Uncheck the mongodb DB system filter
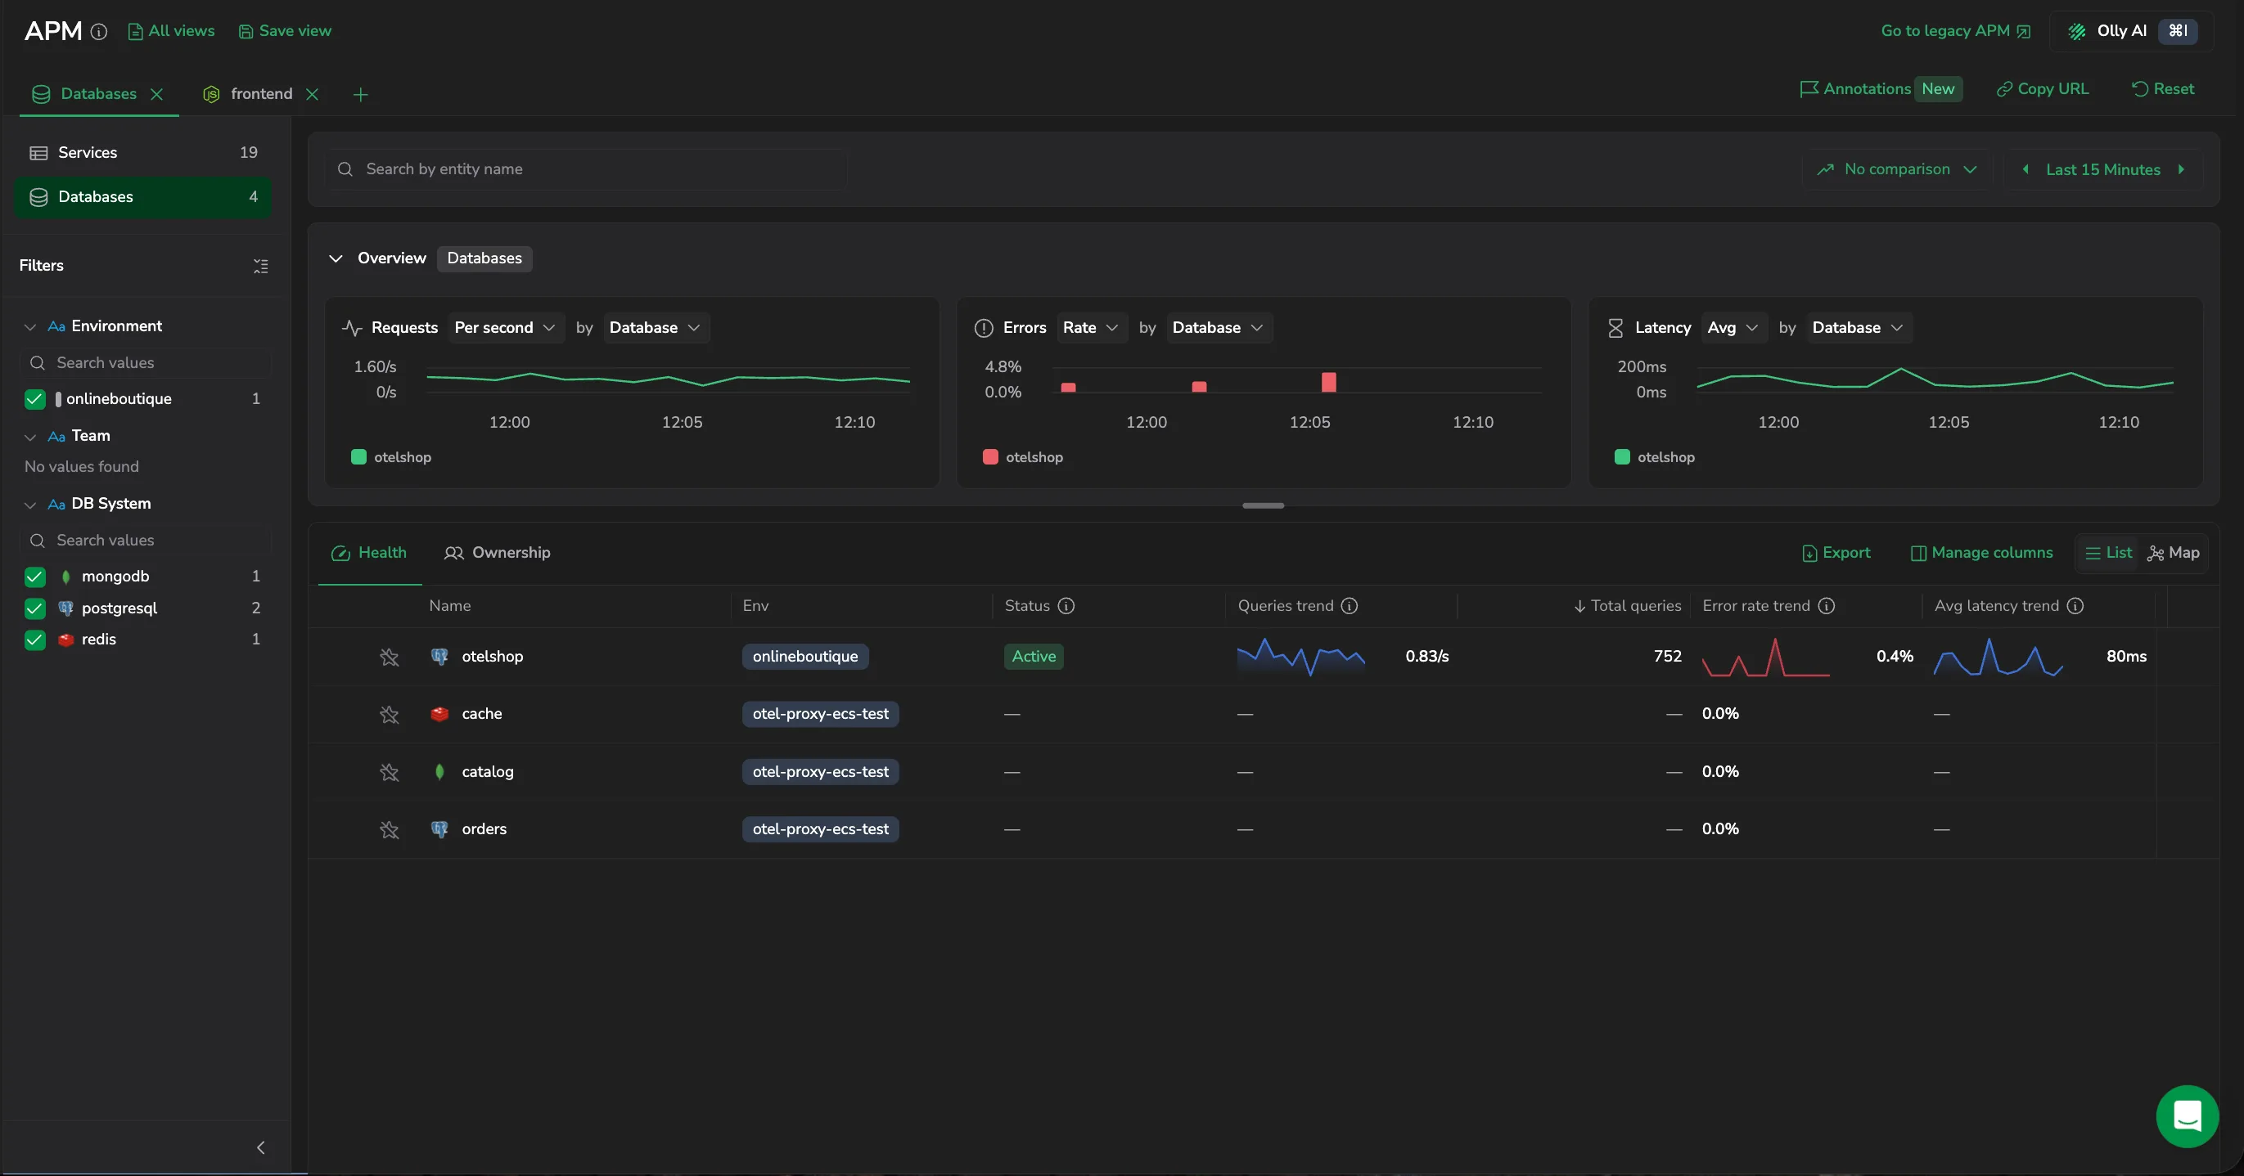This screenshot has width=2244, height=1176. pyautogui.click(x=35, y=577)
